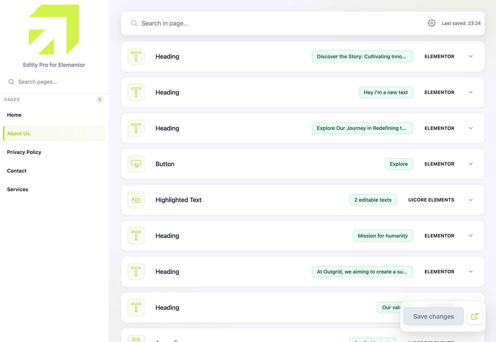Screen dimensions: 496x342
Task: Open the Home page
Action: (54, 115)
